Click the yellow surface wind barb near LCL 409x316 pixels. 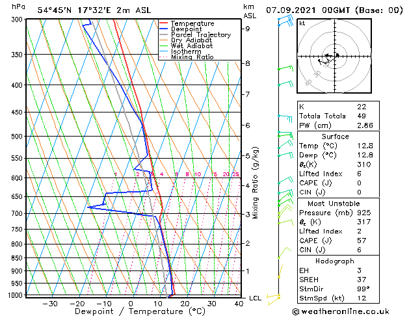tap(273, 299)
